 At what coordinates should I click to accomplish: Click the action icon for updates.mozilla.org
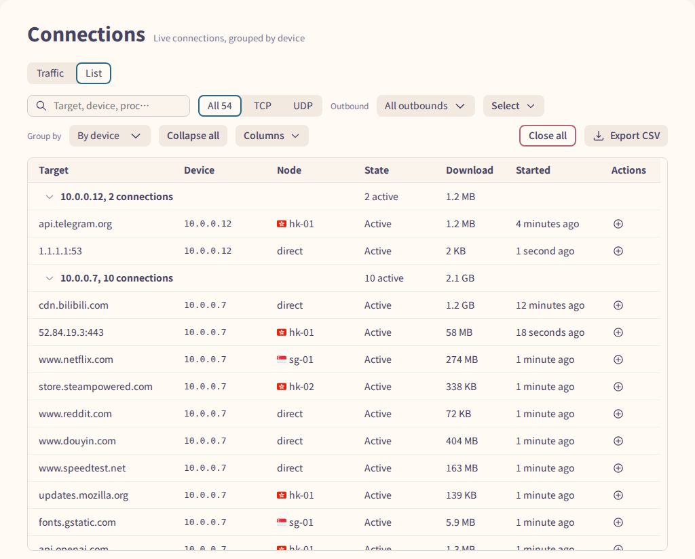[618, 495]
